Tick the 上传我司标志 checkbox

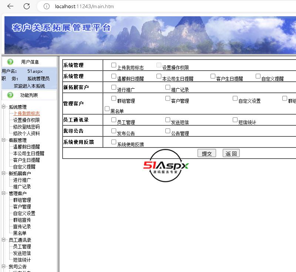pos(114,65)
